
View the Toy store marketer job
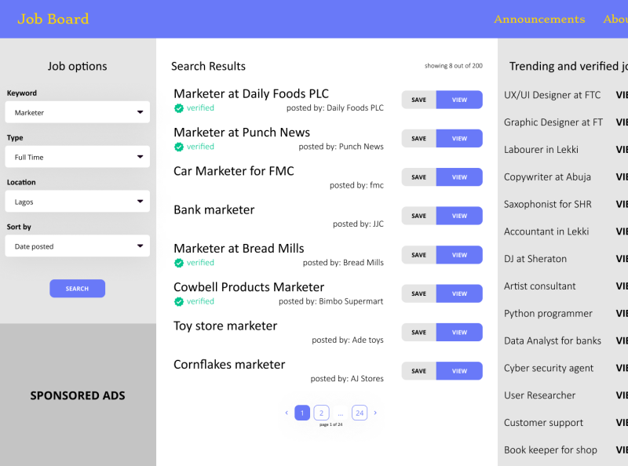[459, 333]
